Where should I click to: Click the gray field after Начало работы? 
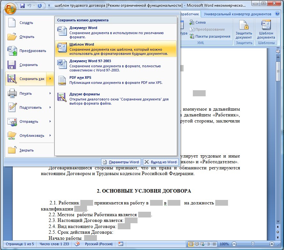91,238
